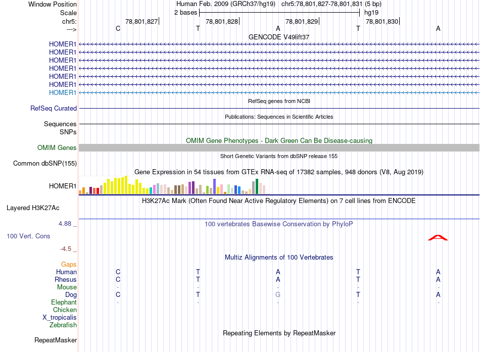Select the Human alignment row label
Screen dimensions: 480x352
point(66,272)
